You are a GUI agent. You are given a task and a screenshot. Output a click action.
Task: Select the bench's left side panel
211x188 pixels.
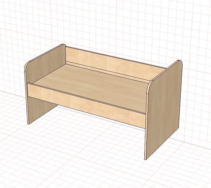46,65
